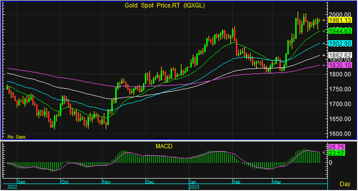This screenshot has width=358, height=191.
Task: Click the No Gaps label
Action: coord(17,137)
